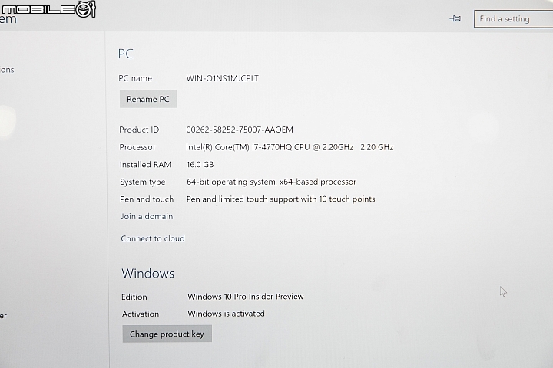Click the 'Processor' label
This screenshot has width=553, height=368.
click(x=137, y=147)
